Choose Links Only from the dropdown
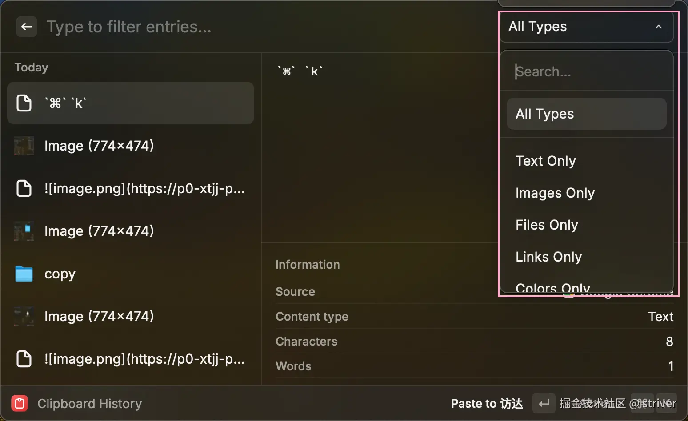The width and height of the screenshot is (688, 421). 548,257
